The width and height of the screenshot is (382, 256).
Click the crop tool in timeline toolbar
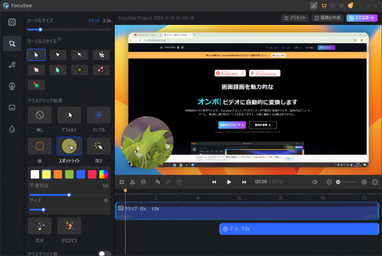(122, 182)
